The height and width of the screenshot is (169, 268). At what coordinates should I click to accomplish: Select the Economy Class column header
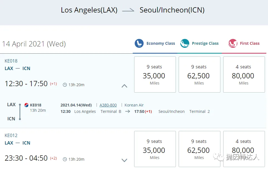click(155, 43)
